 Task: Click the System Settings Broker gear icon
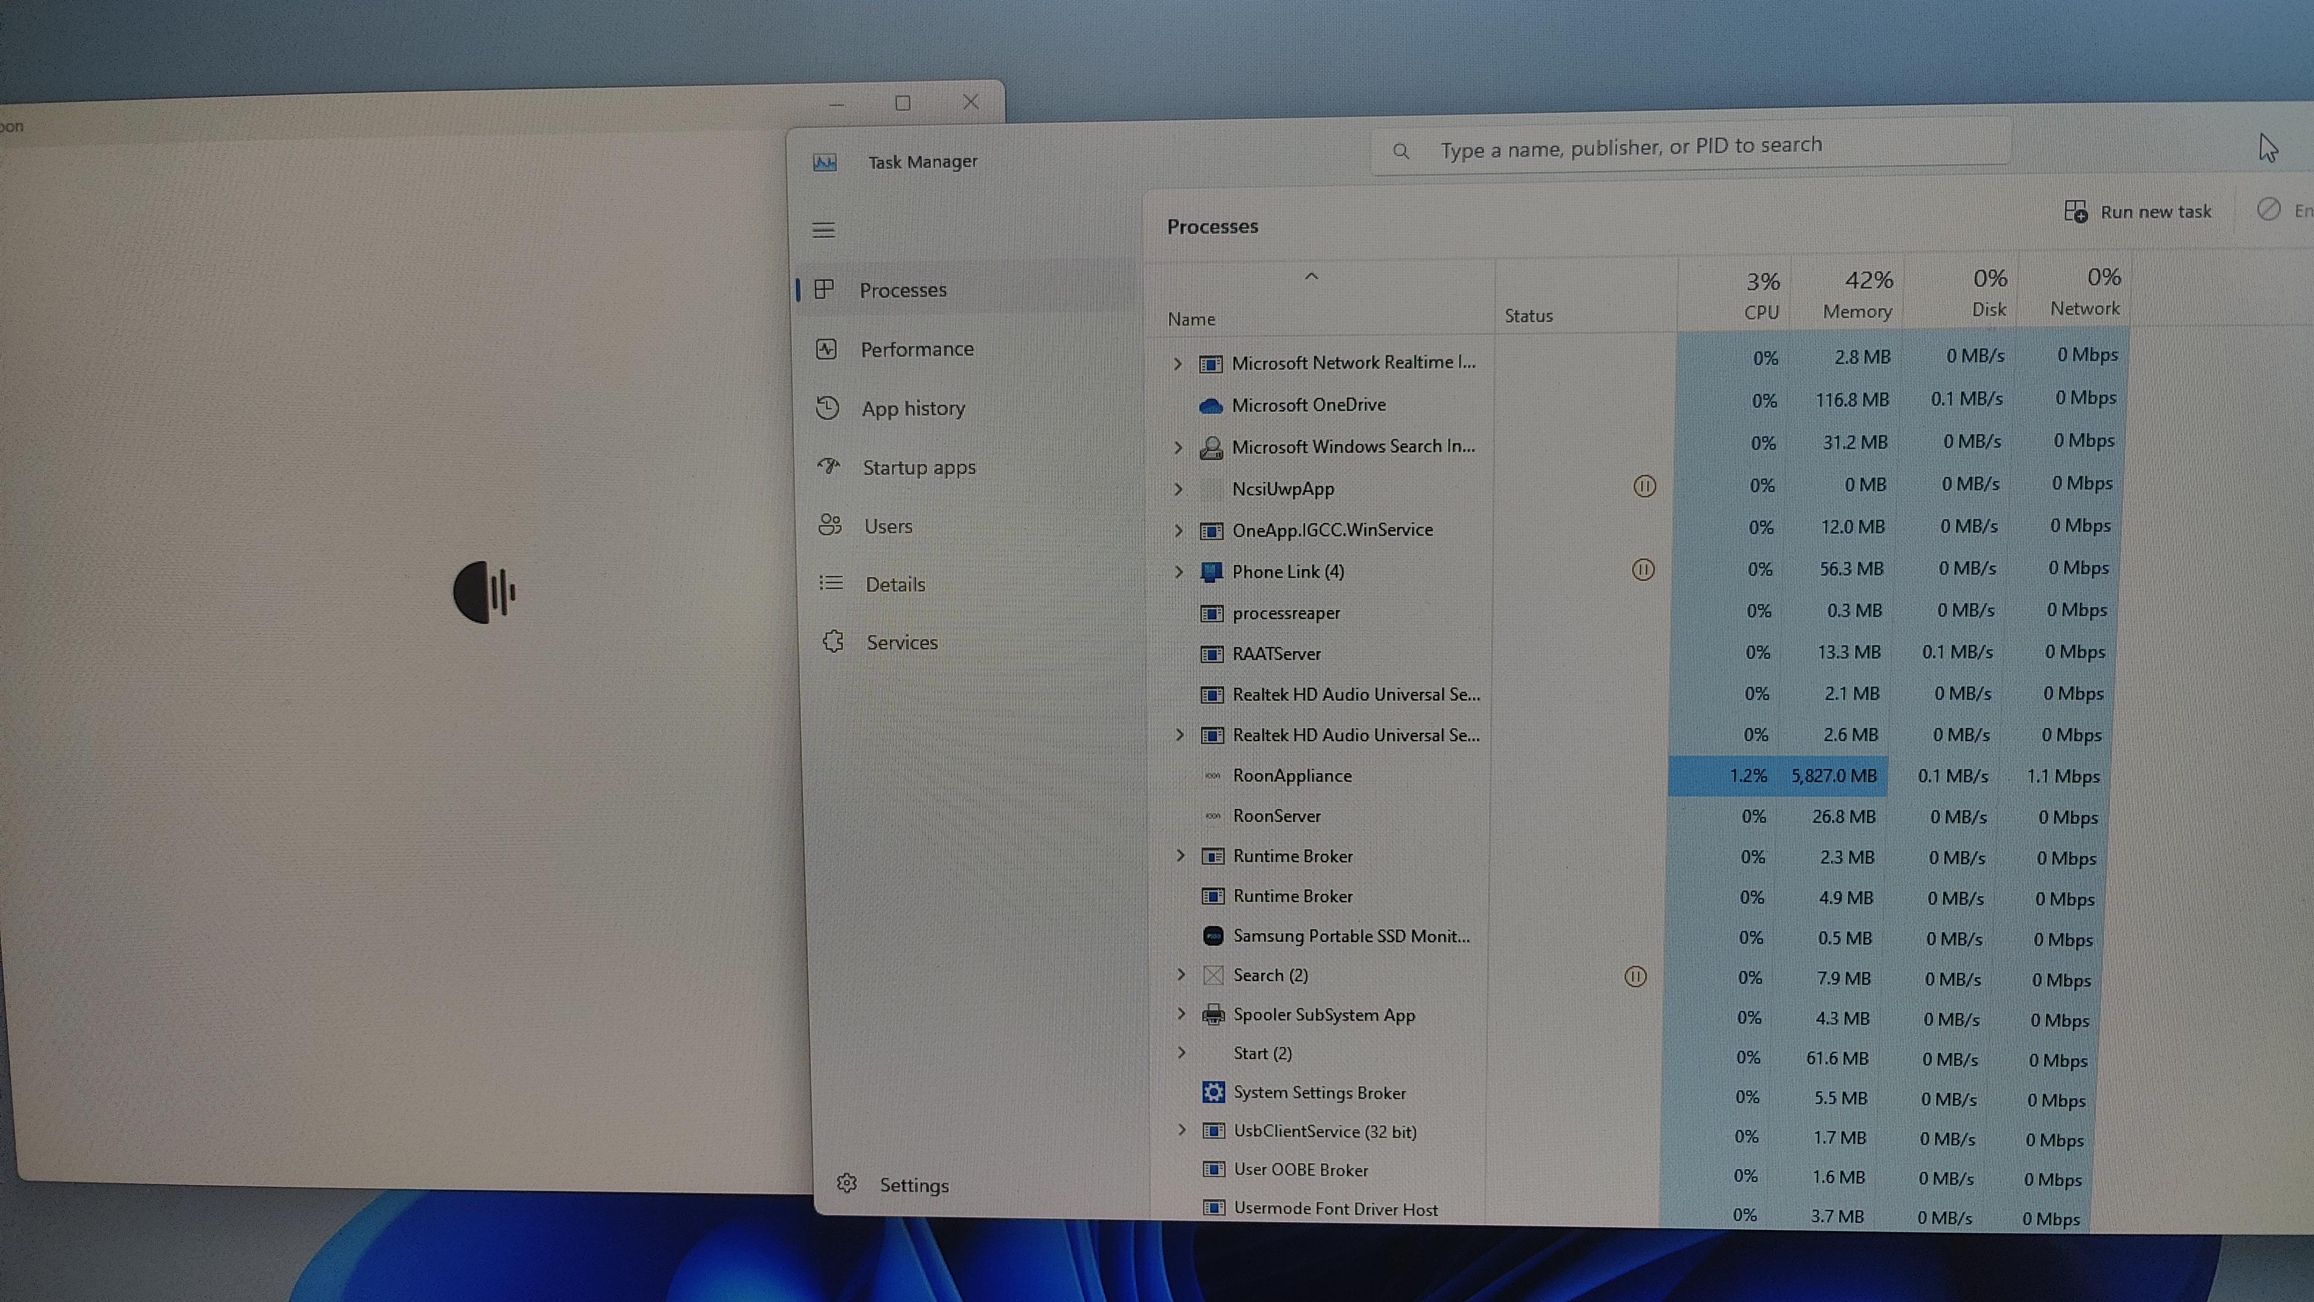pyautogui.click(x=1214, y=1092)
